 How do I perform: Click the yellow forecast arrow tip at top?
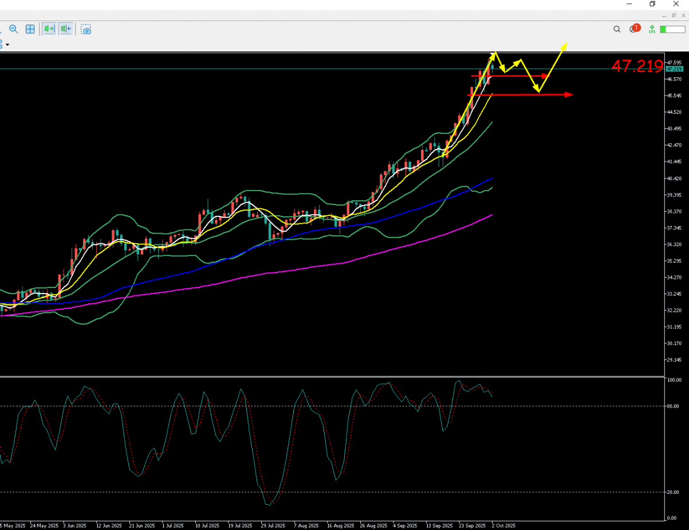pos(566,44)
